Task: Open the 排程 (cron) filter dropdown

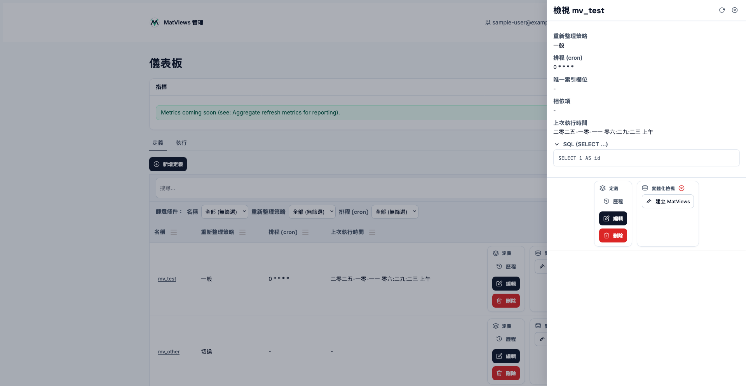Action: click(395, 212)
